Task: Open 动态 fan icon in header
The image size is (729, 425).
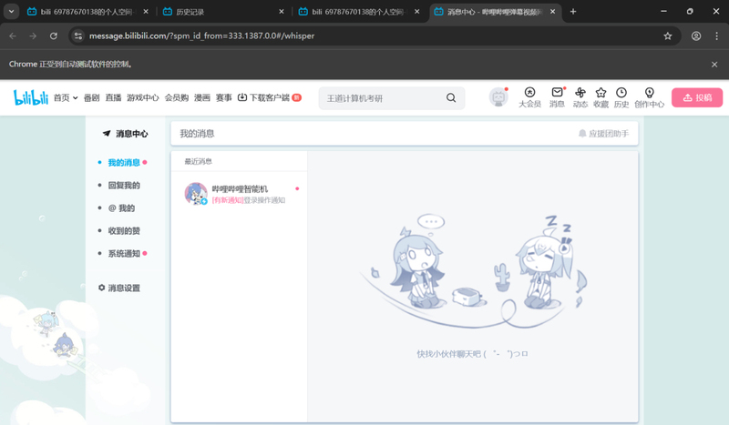Action: point(580,97)
